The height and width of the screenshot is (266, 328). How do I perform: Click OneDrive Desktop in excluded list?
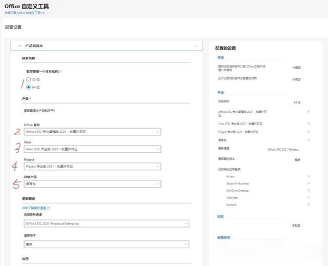[x=237, y=191]
